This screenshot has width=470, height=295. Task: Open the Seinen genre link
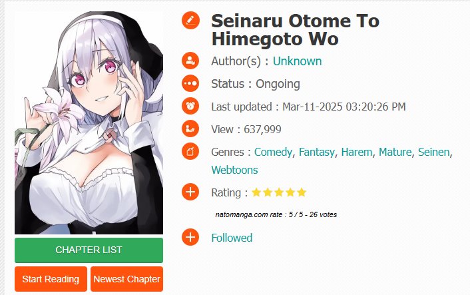[x=434, y=152]
